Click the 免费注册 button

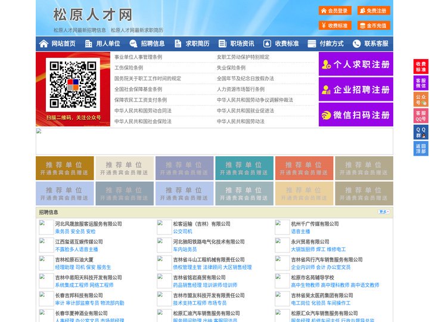[374, 11]
